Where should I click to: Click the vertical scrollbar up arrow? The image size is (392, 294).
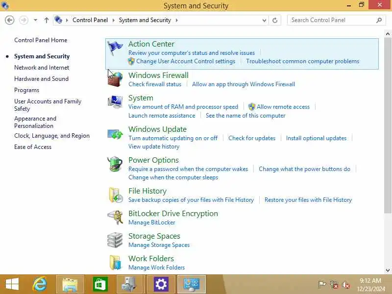388,34
